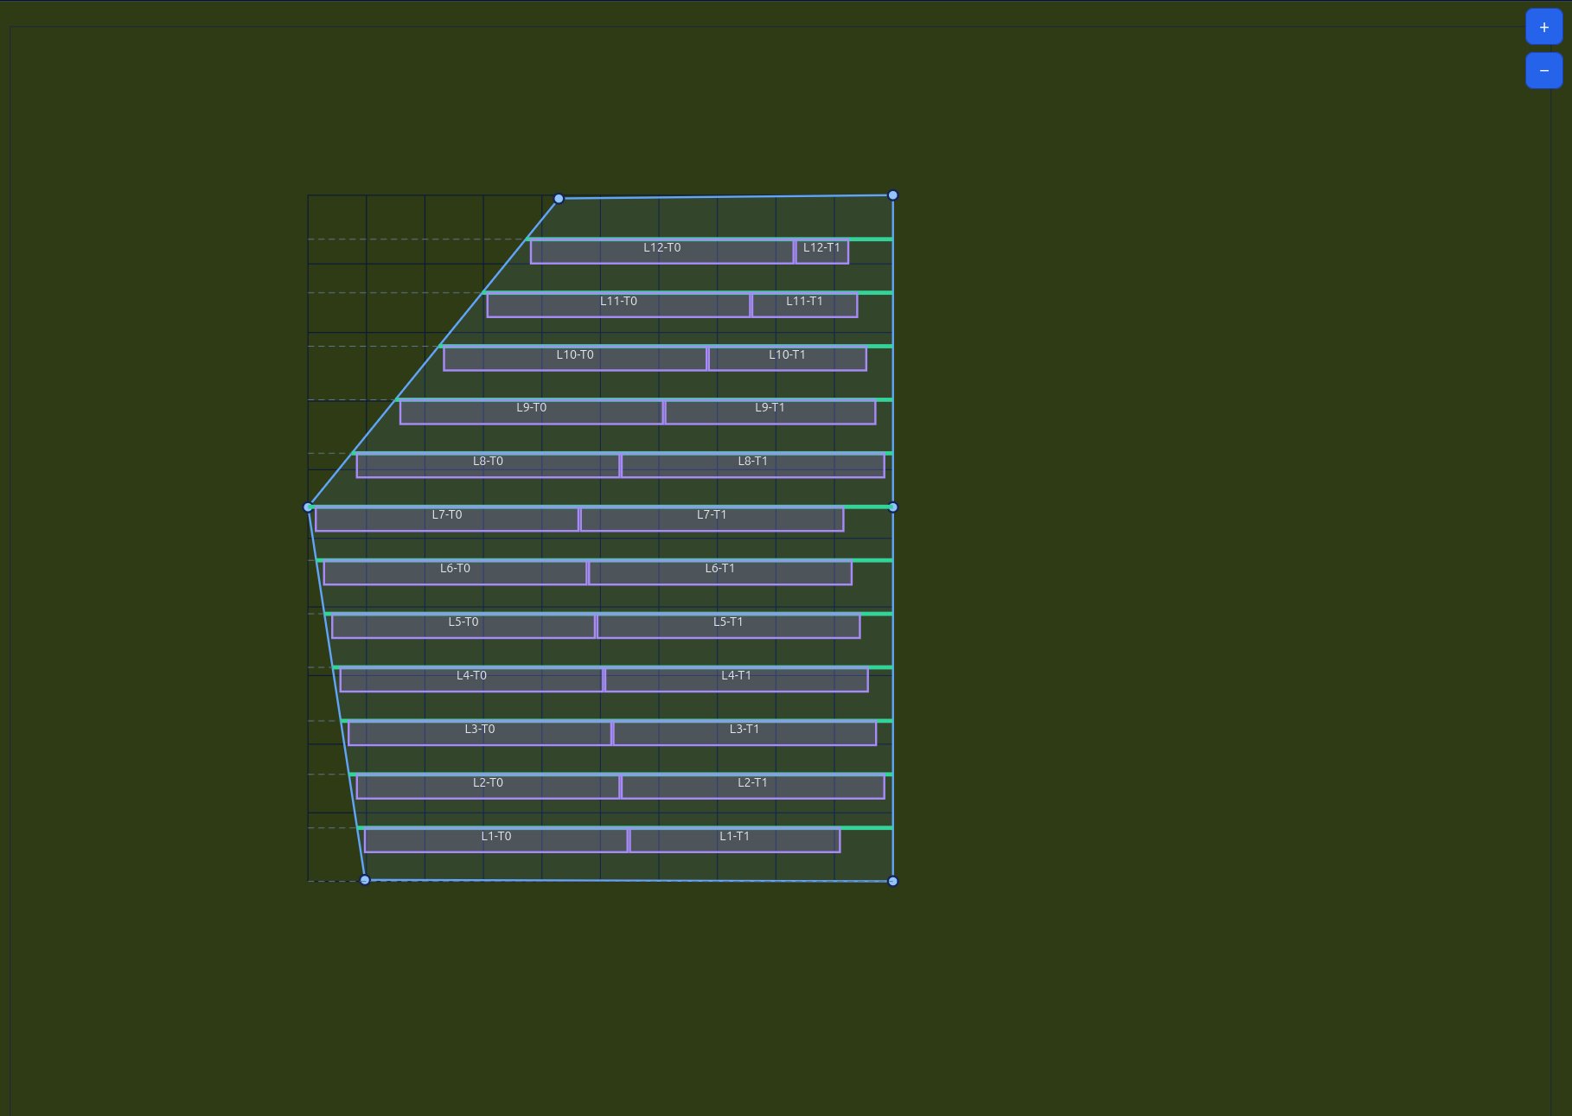Select the L4-T1 table segment

click(x=736, y=675)
